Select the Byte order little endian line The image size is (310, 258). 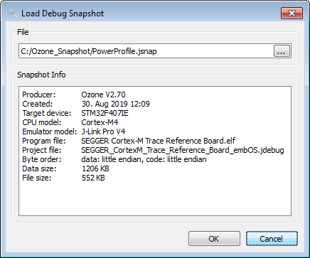tap(114, 159)
